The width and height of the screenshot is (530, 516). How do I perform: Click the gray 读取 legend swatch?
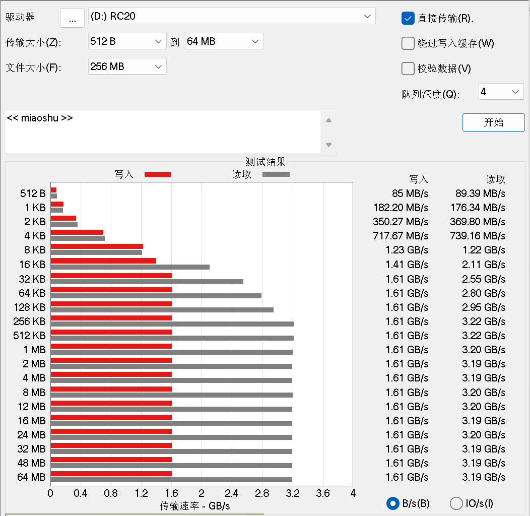[x=276, y=174]
